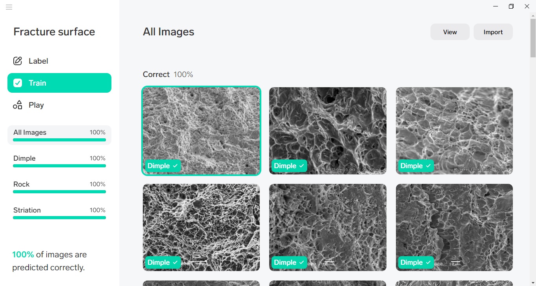Open the second-row left fracture image
The width and height of the screenshot is (536, 286).
coord(201,227)
